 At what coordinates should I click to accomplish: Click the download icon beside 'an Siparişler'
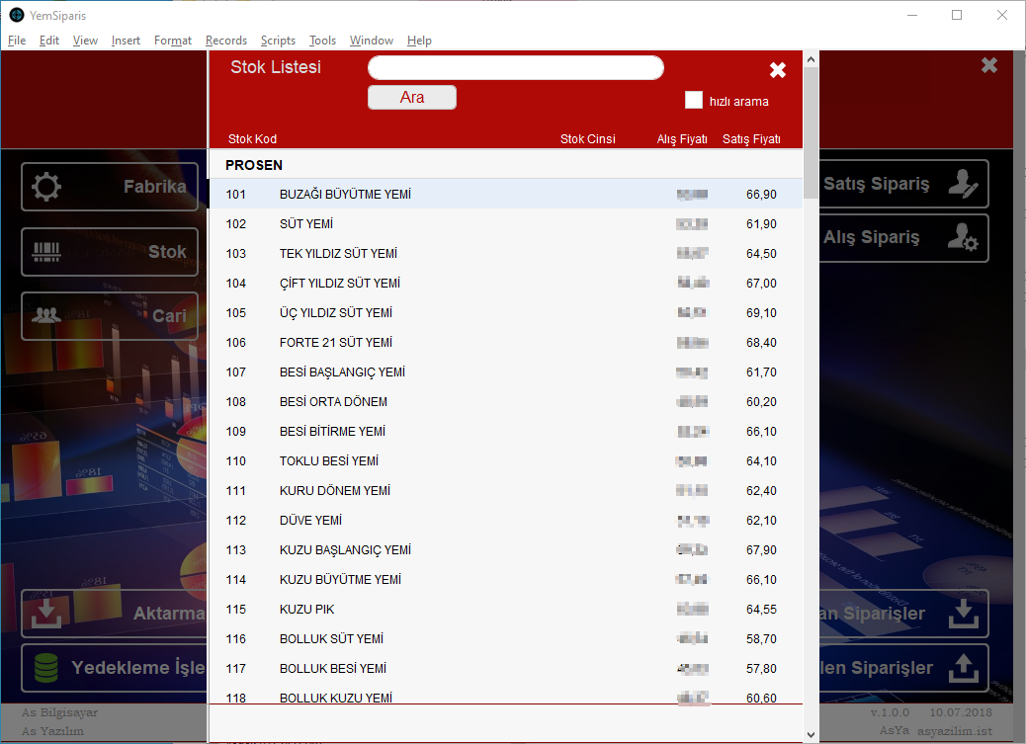(963, 614)
